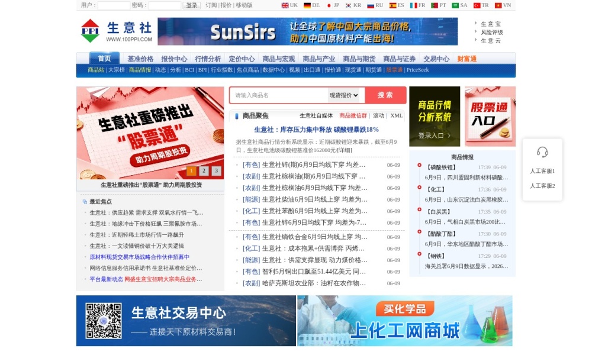592x355 pixels.
Task: Click the headset customer service icon
Action: pos(542,152)
